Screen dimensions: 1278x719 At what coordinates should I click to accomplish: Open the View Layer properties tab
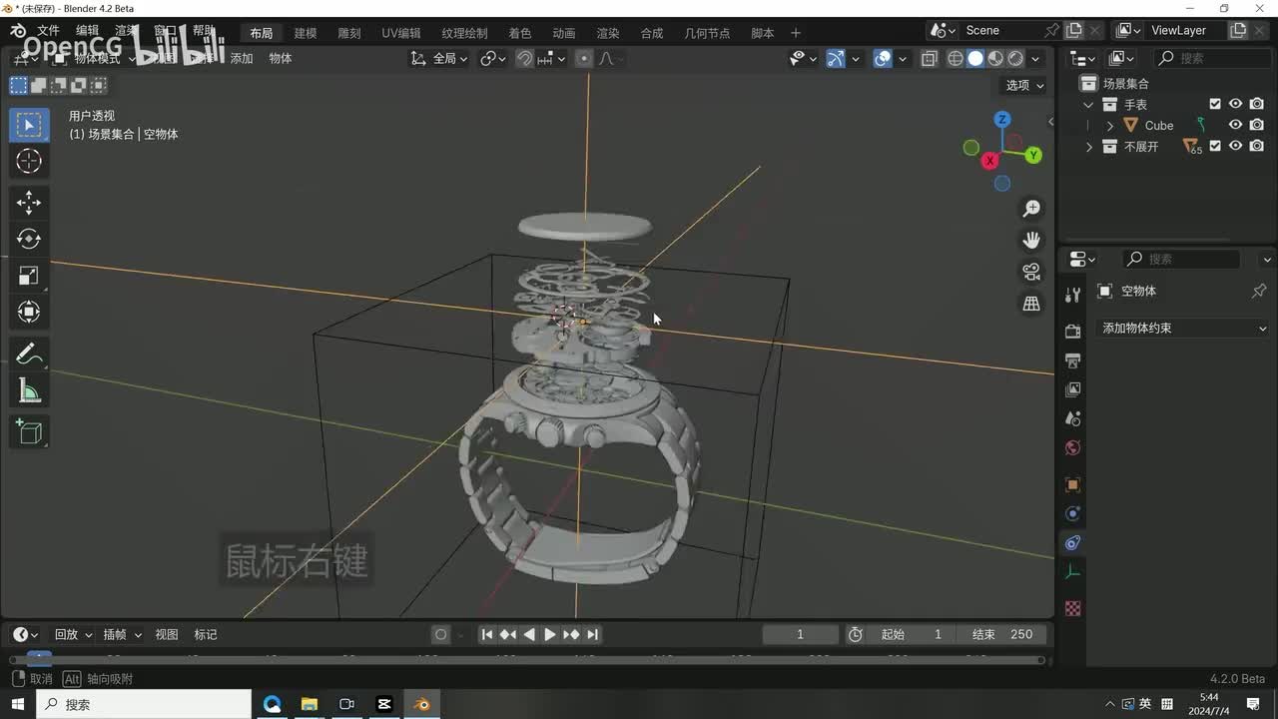[1073, 388]
